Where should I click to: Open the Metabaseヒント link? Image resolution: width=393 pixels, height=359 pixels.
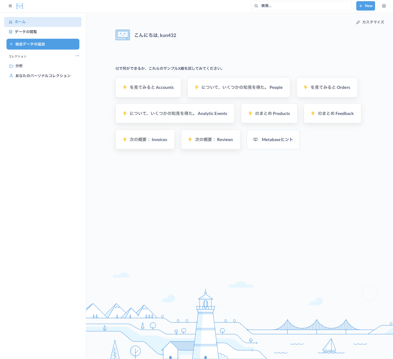pos(273,140)
